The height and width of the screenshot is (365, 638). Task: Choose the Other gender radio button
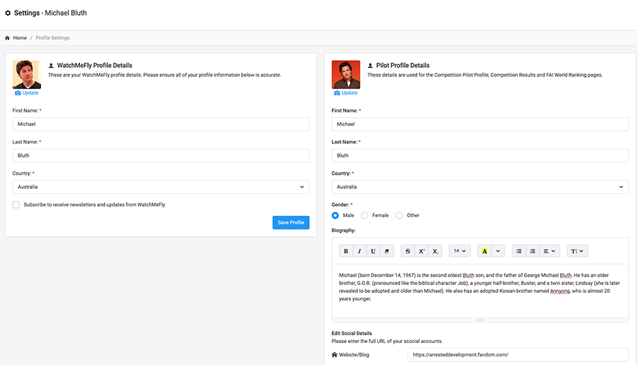pos(399,215)
